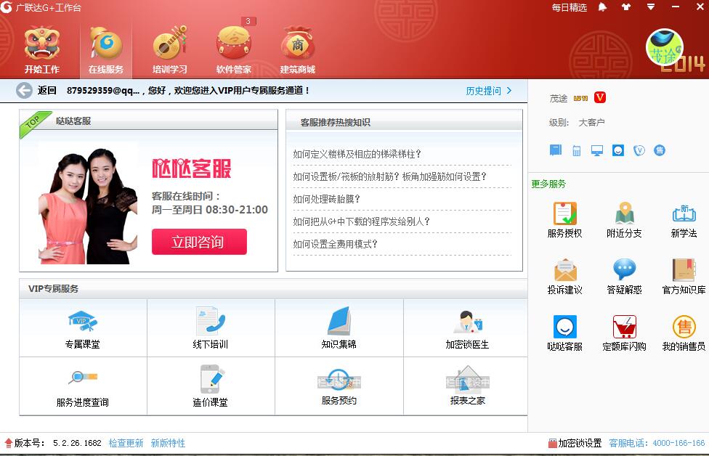The image size is (709, 456).
Task: Click the 级别: 大客户 text
Action: coord(577,123)
